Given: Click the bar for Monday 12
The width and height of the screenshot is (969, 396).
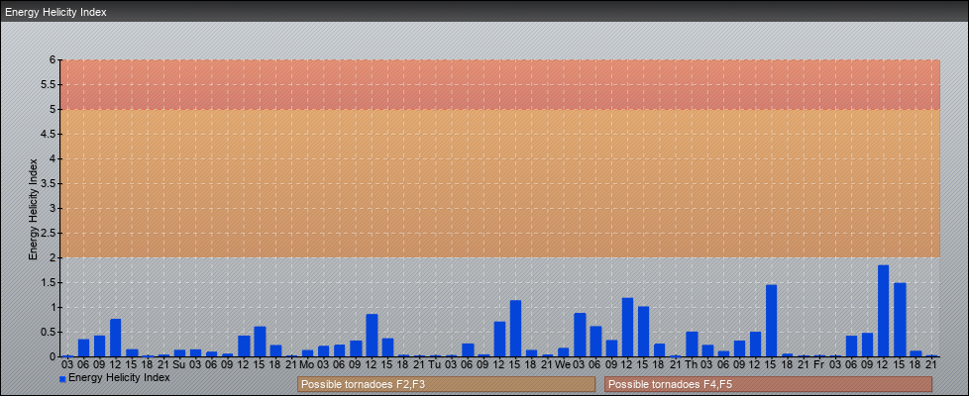Looking at the screenshot, I should (372, 336).
